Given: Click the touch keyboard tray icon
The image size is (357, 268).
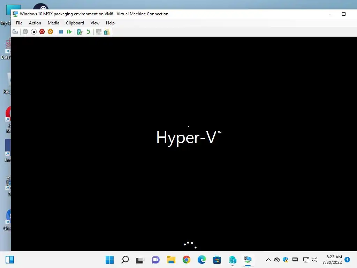Looking at the screenshot, I should [295, 260].
